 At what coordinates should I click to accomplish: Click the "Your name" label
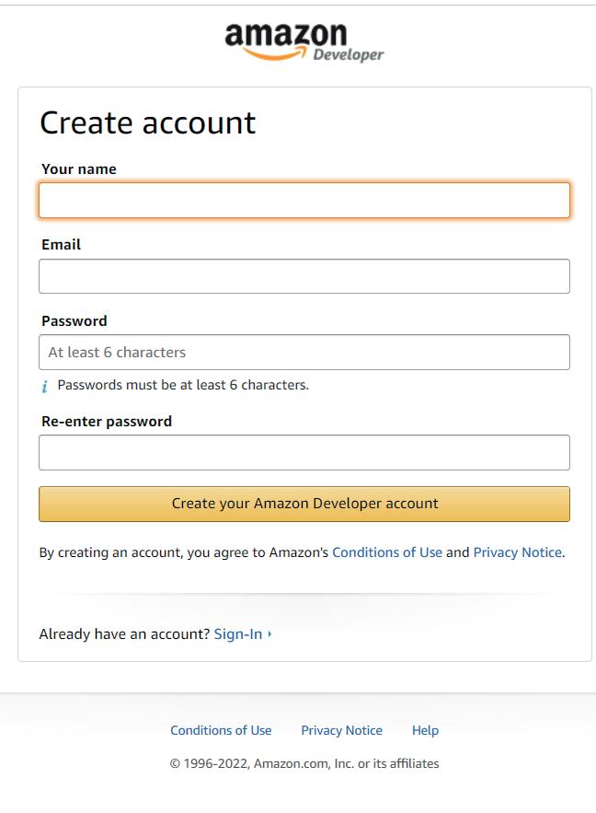(79, 169)
